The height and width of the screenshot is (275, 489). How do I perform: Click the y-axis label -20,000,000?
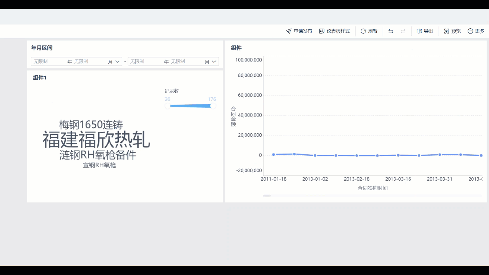(x=249, y=170)
